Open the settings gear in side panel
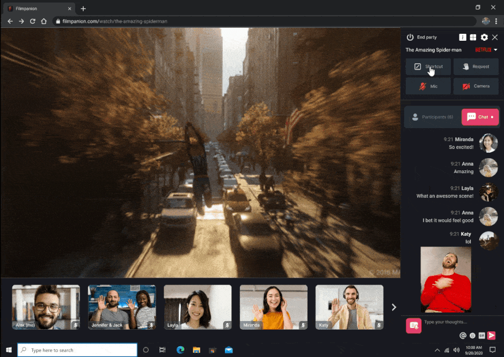 pyautogui.click(x=484, y=37)
